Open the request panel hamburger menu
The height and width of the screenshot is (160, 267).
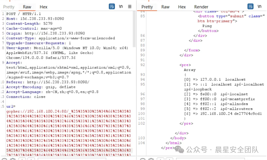[x=130, y=6]
